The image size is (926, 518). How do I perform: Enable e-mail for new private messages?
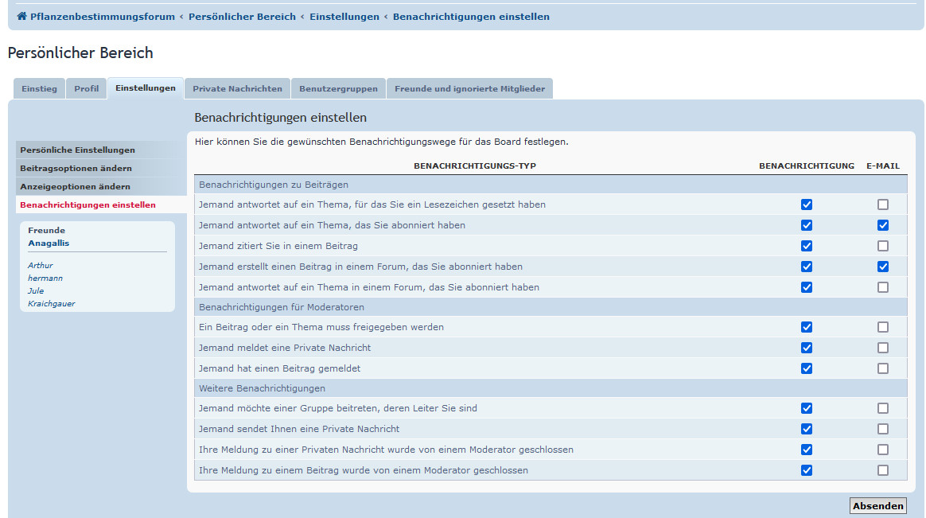(x=882, y=429)
